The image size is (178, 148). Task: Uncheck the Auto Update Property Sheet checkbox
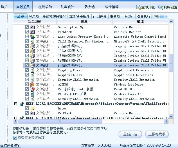[27, 37]
